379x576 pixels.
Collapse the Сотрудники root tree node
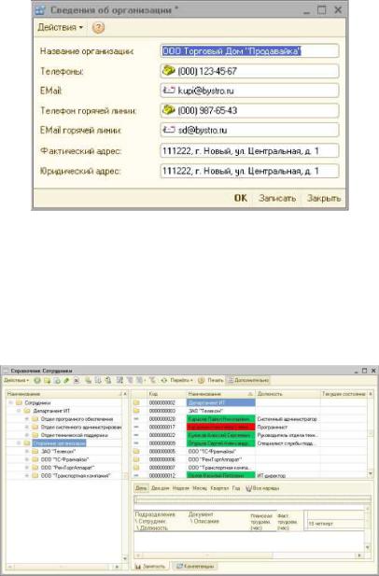click(x=10, y=403)
